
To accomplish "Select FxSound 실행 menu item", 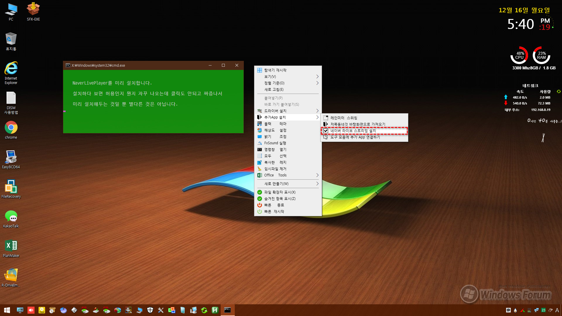I will [288, 143].
